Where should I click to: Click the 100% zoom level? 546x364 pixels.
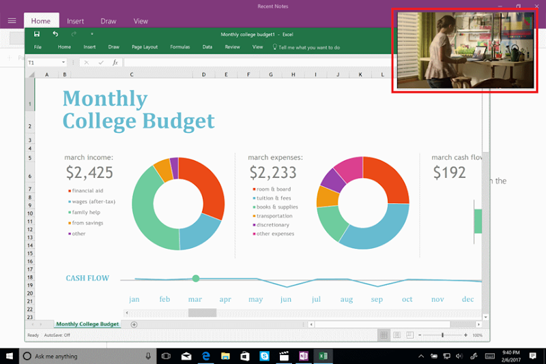pos(477,335)
